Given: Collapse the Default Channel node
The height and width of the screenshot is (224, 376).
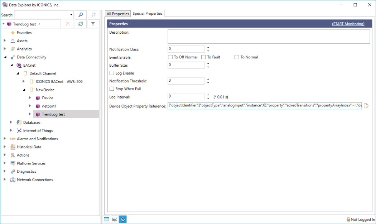Looking at the screenshot, I should click(18, 73).
